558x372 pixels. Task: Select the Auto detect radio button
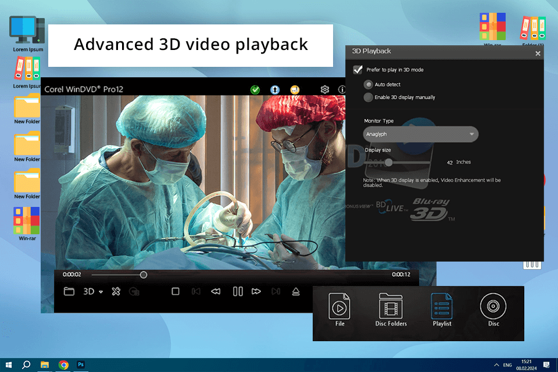point(369,84)
